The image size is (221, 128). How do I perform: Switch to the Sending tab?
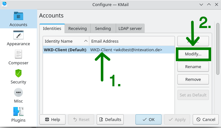(103, 29)
